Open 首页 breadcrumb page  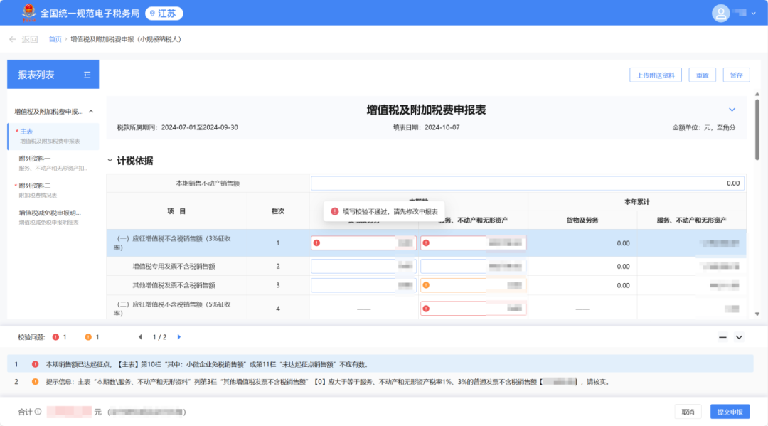click(x=55, y=38)
